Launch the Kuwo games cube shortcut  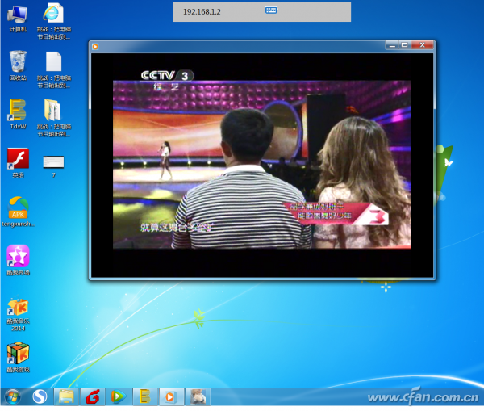[18, 357]
